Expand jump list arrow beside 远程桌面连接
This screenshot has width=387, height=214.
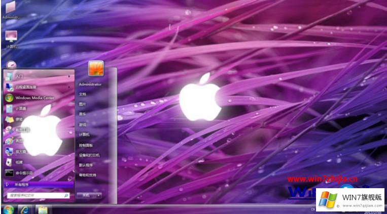coord(69,87)
